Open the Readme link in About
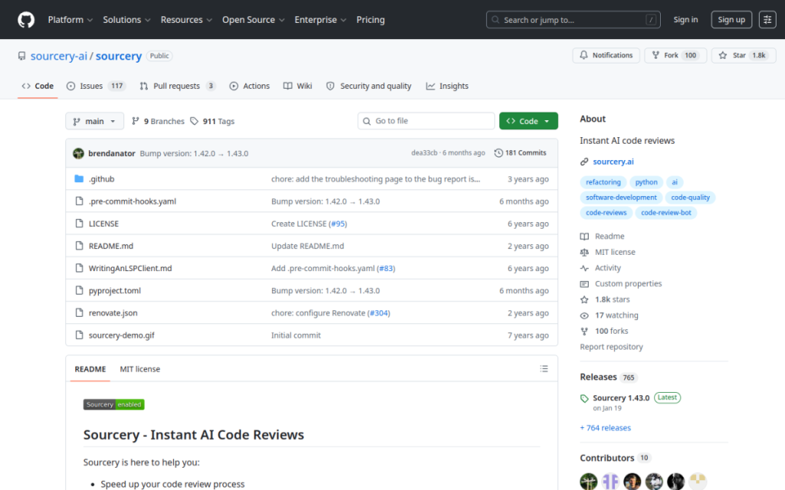 click(x=603, y=236)
